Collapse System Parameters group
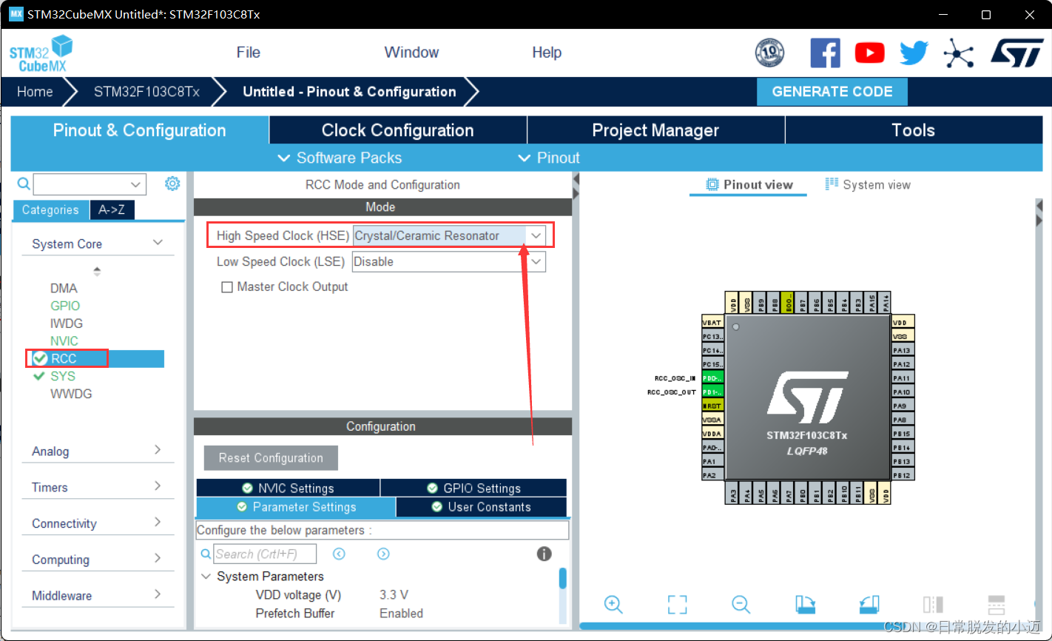The width and height of the screenshot is (1052, 641). click(206, 577)
